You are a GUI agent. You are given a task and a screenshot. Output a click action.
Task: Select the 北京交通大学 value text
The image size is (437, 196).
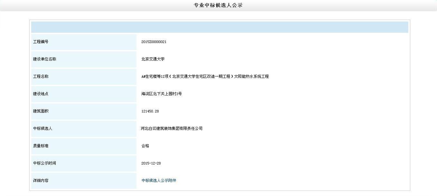tap(153, 59)
